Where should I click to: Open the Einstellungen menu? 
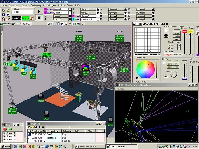[49, 5]
